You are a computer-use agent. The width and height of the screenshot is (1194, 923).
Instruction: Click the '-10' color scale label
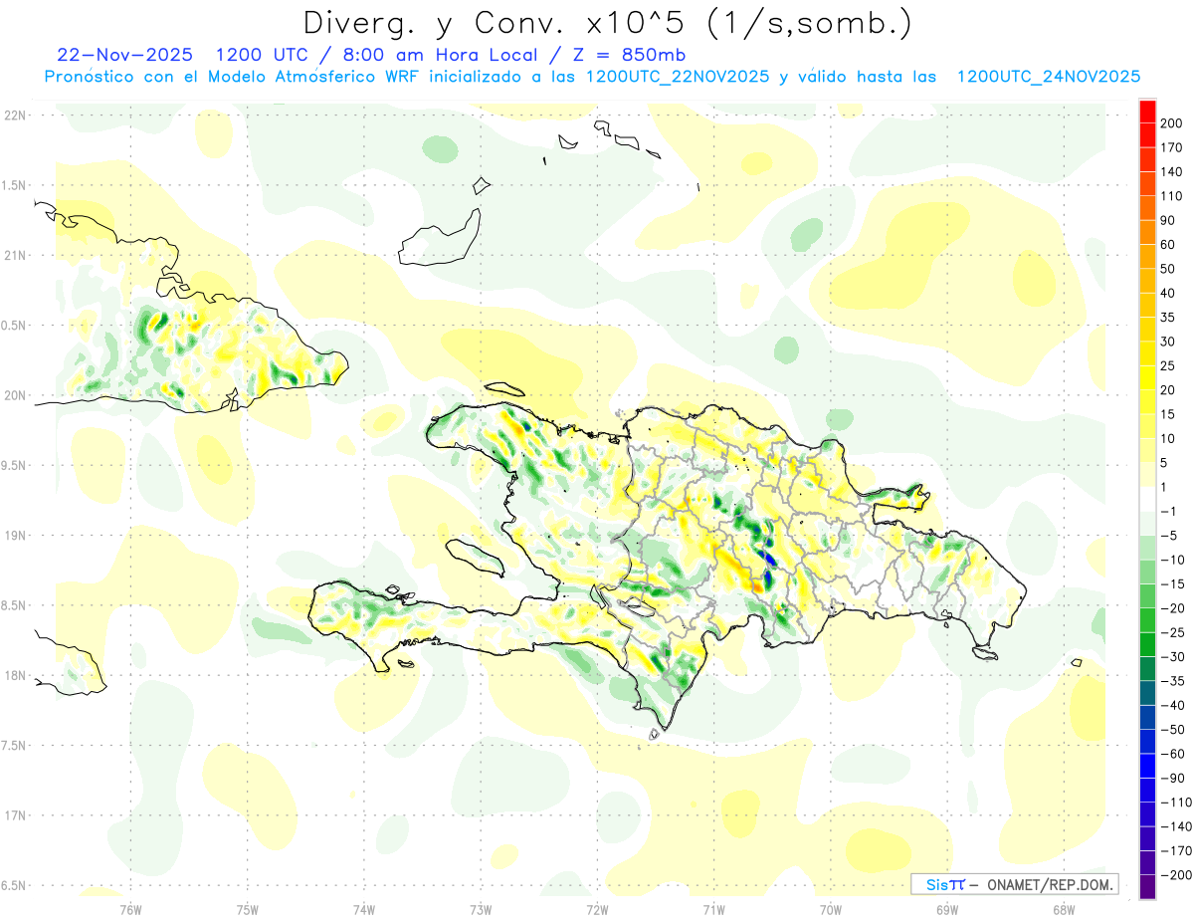(x=1172, y=560)
